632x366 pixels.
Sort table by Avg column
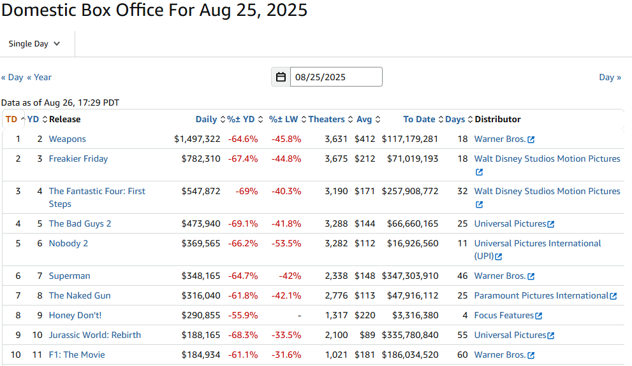click(x=368, y=120)
